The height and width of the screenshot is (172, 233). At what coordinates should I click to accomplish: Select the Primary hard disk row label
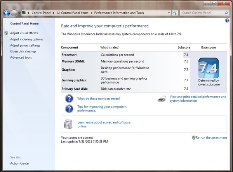[x=75, y=89]
